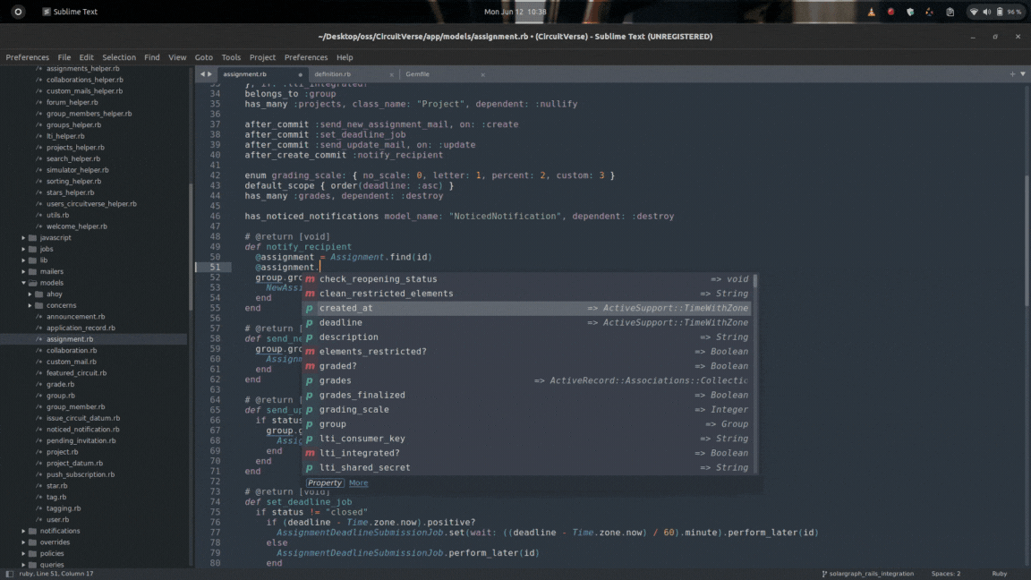Collapse the models folder in sidebar

(x=23, y=283)
